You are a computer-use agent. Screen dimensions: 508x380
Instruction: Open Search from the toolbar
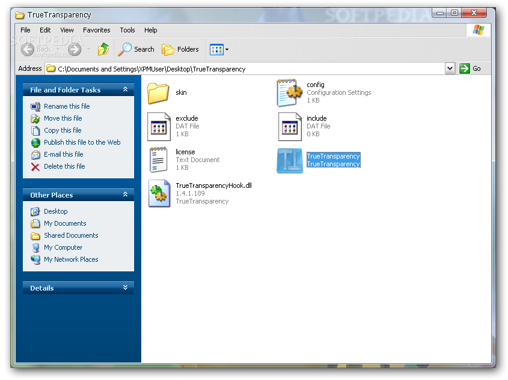[136, 49]
